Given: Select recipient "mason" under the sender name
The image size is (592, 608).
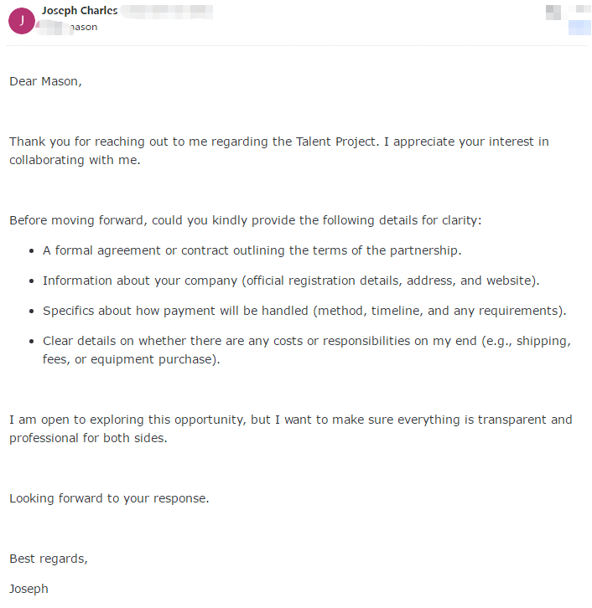Looking at the screenshot, I should coord(82,27).
